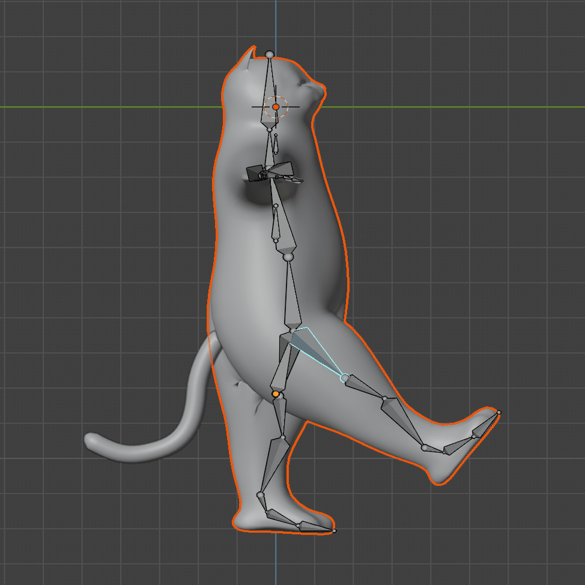Click the cyan-ringed knee joint of raised leg
Image resolution: width=585 pixels, height=585 pixels.
tap(345, 378)
